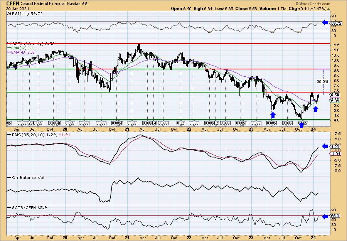Image resolution: width=347 pixels, height=241 pixels.
Task: Click the CFFN ticker symbol in the header
Action: point(13,3)
